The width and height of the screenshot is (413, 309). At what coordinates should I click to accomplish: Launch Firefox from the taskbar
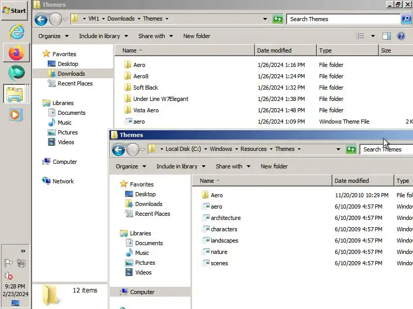point(17,53)
